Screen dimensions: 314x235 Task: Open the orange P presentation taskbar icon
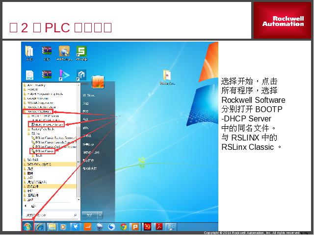pos(135,227)
